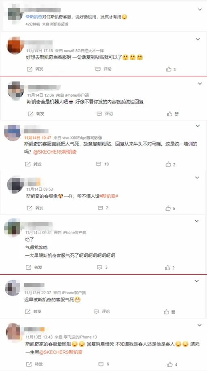
Task: Open @SKECHERS斯凯奇 mention in last post
Action: (x=61, y=352)
